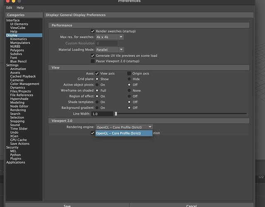Select Save Actions category
This screenshot has width=265, height=207.
[19, 144]
